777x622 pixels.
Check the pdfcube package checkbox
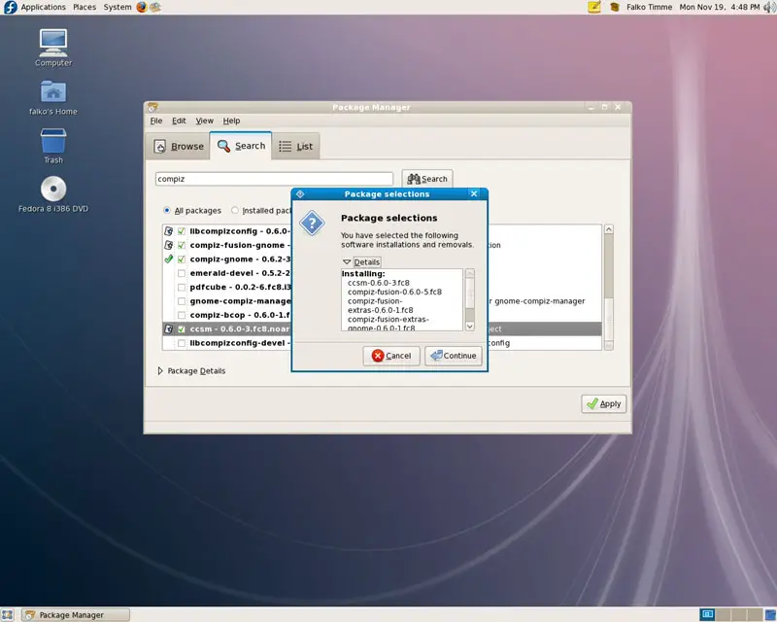coord(182,288)
